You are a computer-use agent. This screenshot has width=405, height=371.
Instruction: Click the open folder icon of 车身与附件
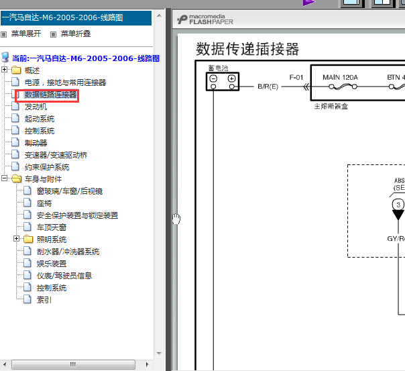tap(17, 178)
